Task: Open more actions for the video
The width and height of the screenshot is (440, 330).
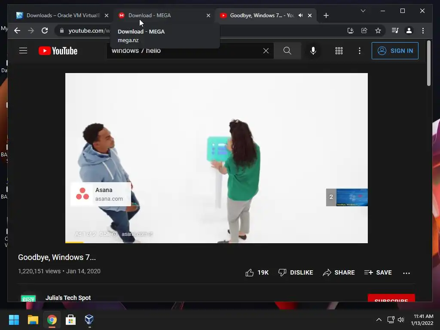Action: (x=406, y=273)
